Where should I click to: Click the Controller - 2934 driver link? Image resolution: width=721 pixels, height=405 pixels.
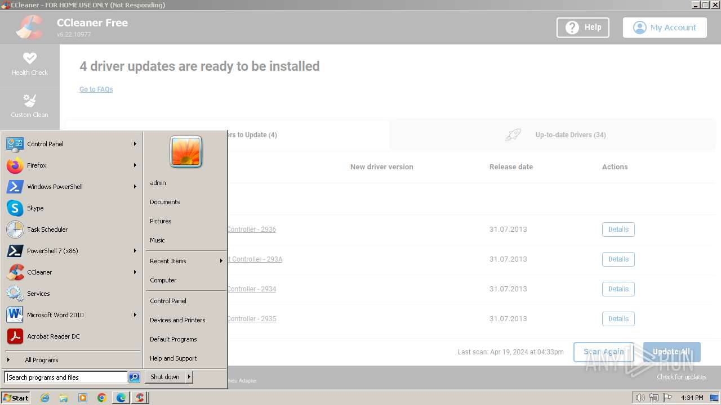coord(252,289)
